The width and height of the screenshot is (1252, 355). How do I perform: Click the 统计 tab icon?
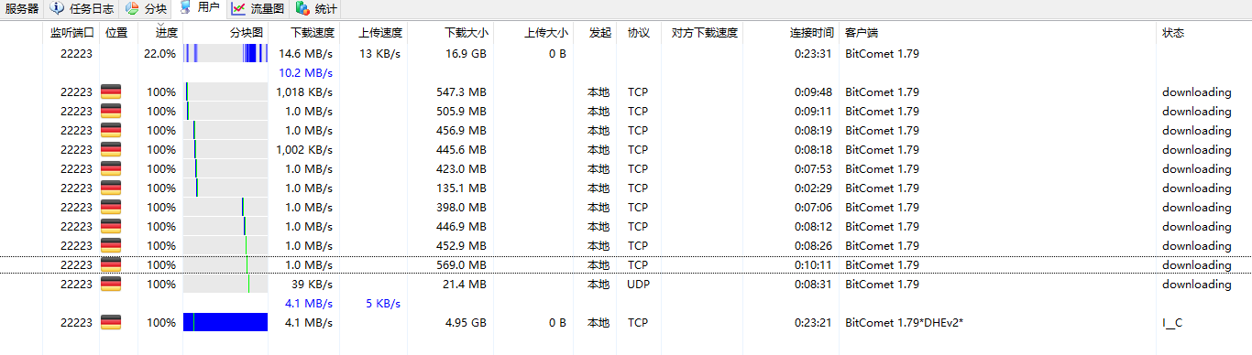[302, 9]
